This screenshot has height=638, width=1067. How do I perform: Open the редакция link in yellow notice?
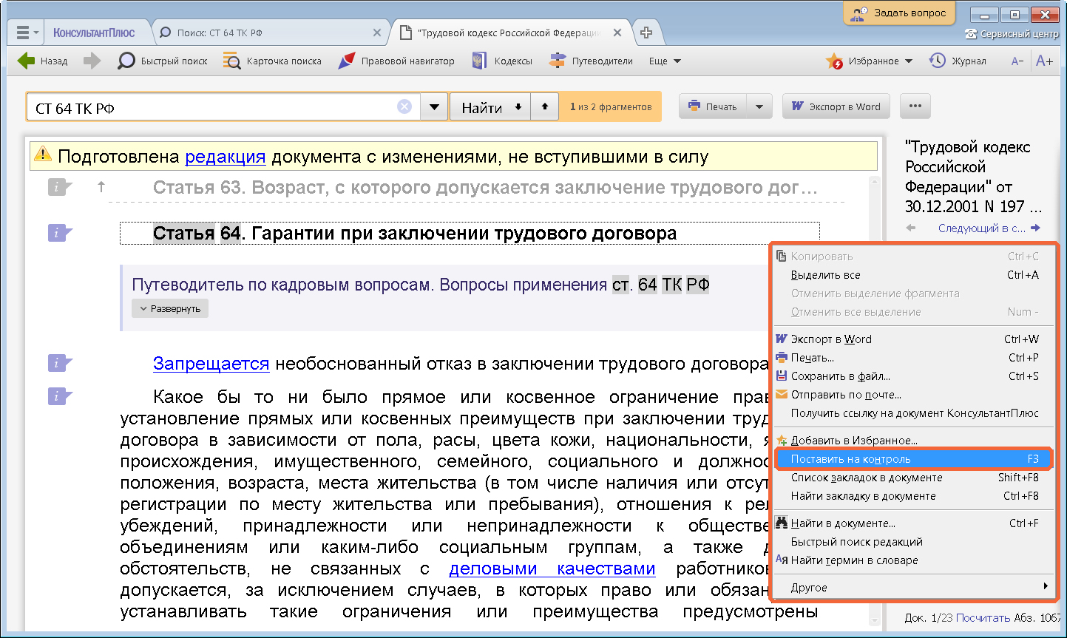pos(226,157)
